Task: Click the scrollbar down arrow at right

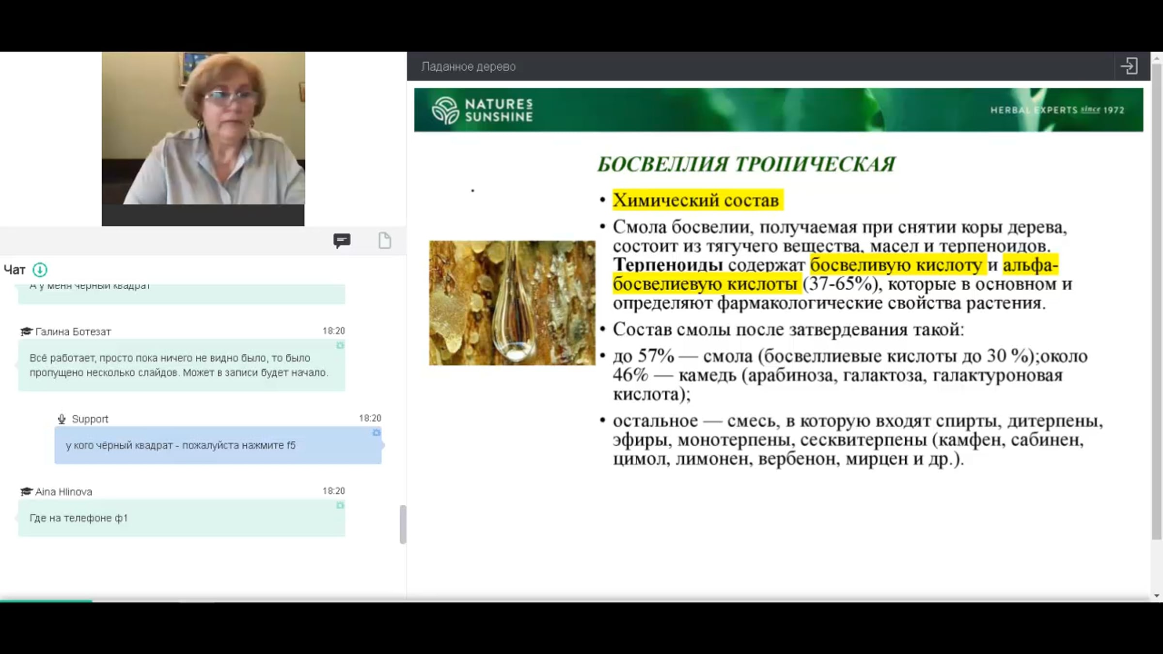Action: coord(1157,596)
